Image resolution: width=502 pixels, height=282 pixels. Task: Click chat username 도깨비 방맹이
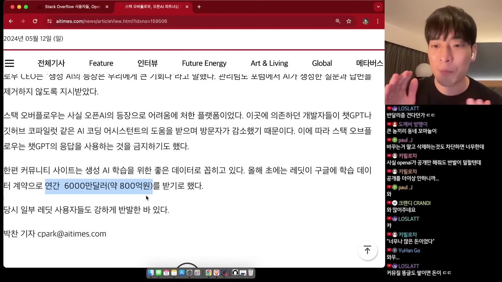coord(413,124)
